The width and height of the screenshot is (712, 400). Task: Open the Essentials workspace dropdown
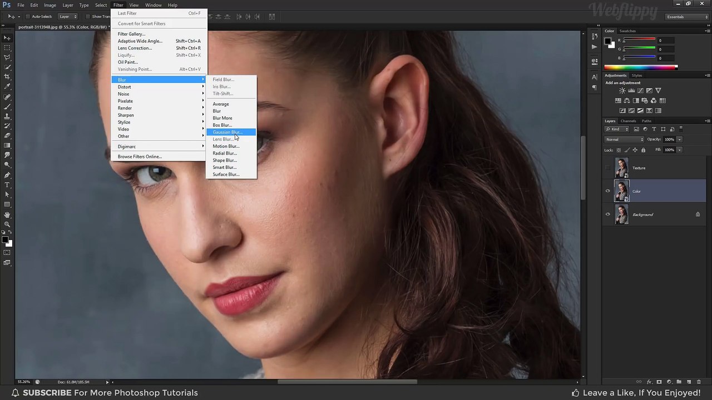(x=687, y=17)
